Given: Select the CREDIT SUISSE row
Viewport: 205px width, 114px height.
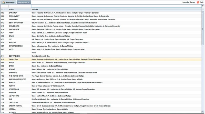Looking at the screenshot, I should pos(101,106).
